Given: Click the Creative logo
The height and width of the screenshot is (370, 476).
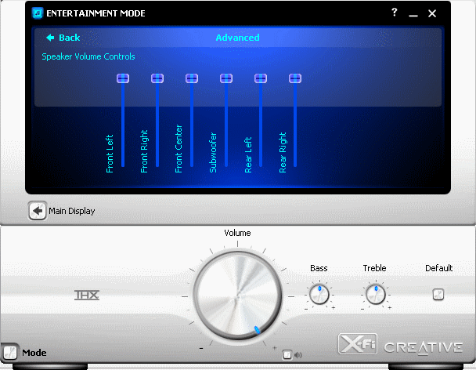Looking at the screenshot, I should click(x=424, y=348).
